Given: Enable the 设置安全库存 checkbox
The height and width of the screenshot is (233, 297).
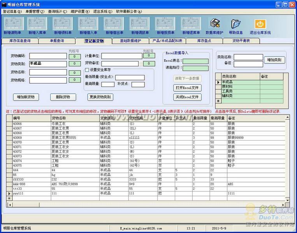Looking at the screenshot, I should (87, 70).
